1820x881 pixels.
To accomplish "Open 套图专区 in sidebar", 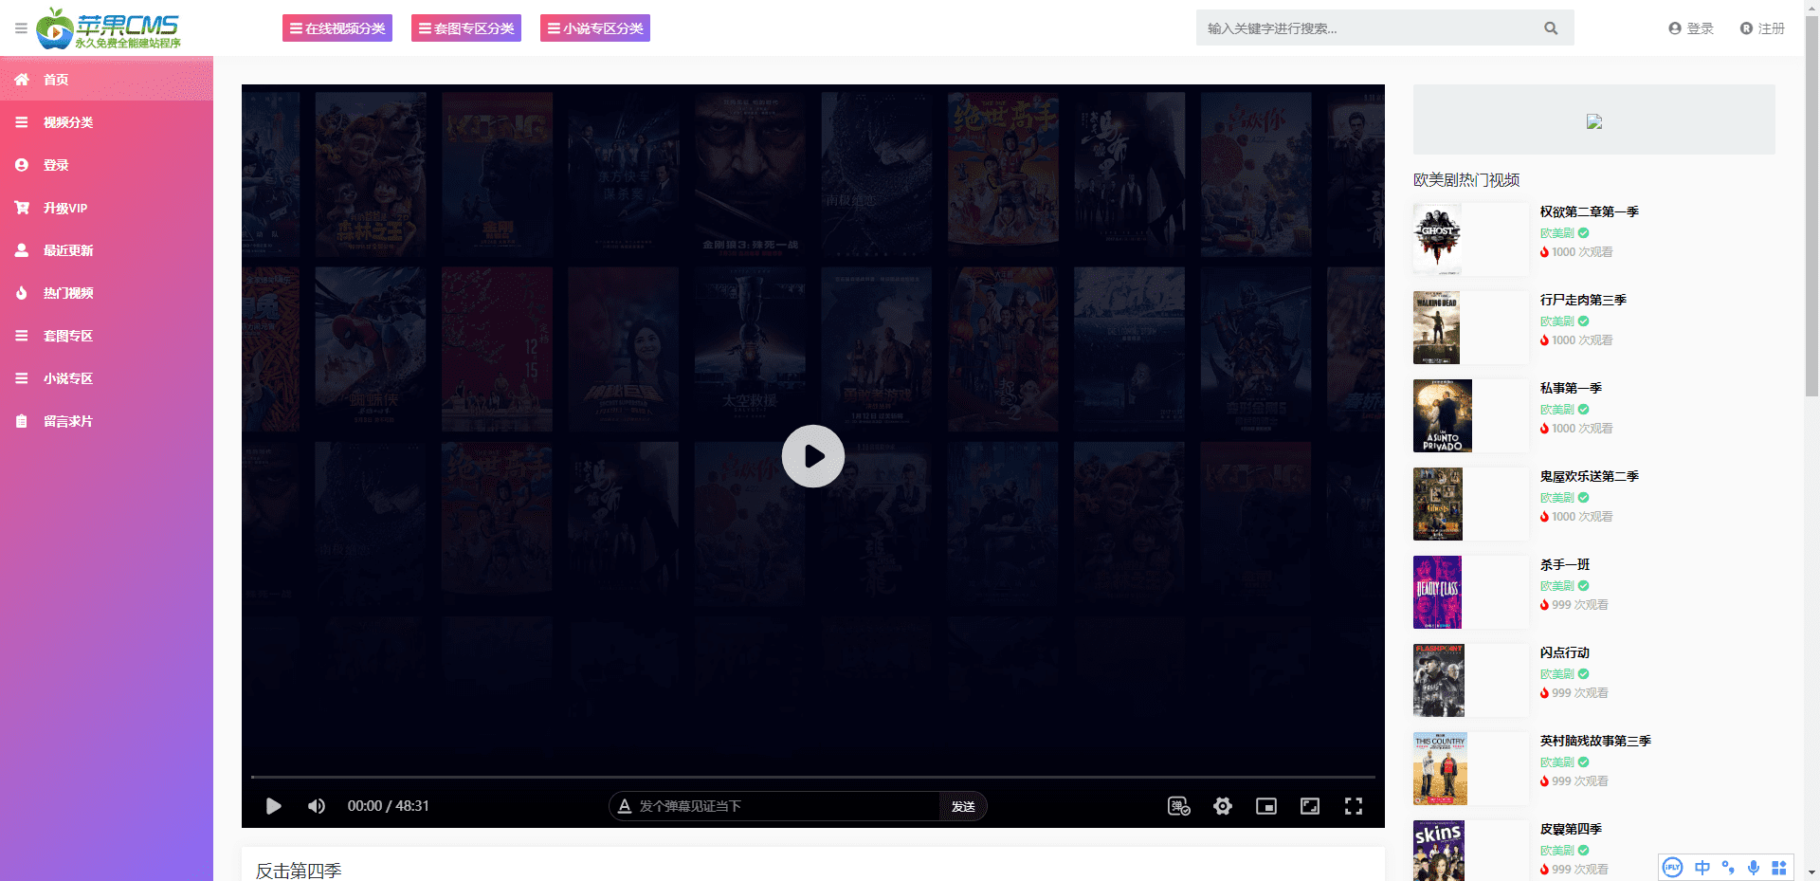I will [x=106, y=336].
